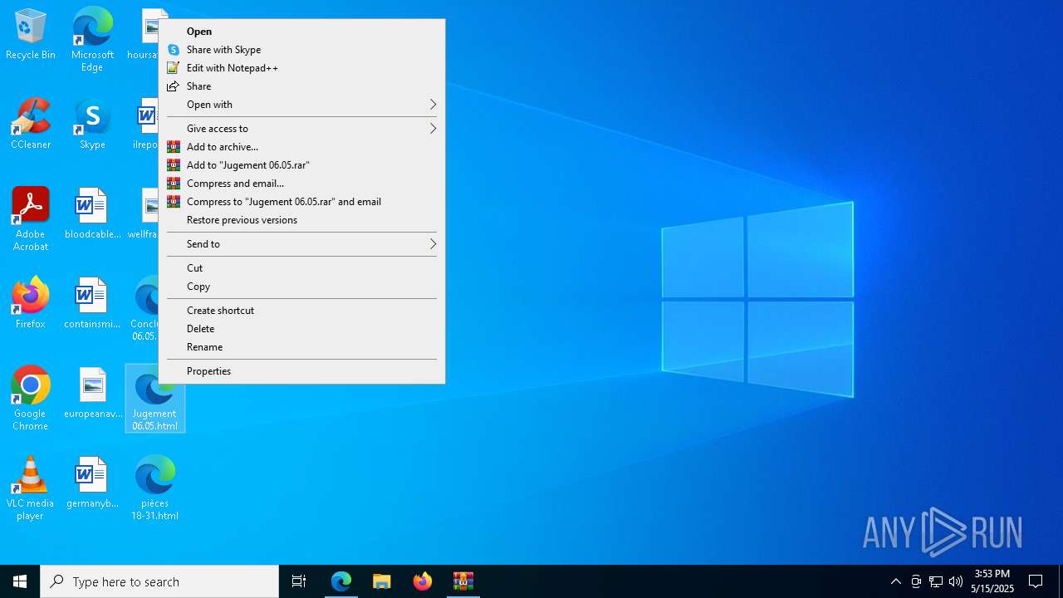Image resolution: width=1063 pixels, height=598 pixels.
Task: Expand the Send to submenu
Action: point(301,244)
